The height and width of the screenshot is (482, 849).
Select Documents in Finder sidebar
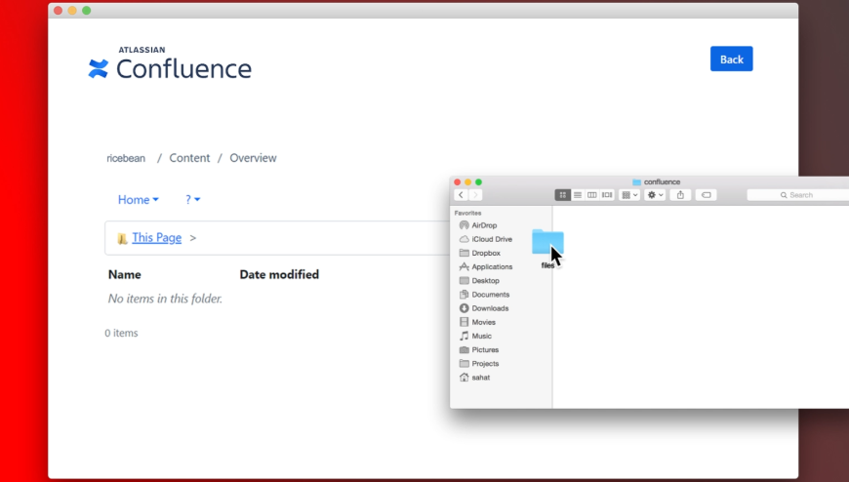tap(484, 294)
